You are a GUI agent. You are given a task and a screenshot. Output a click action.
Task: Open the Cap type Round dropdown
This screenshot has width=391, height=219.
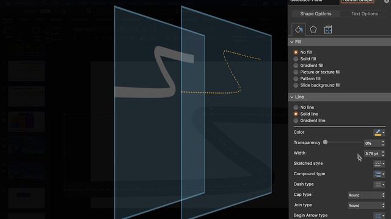coord(367,195)
